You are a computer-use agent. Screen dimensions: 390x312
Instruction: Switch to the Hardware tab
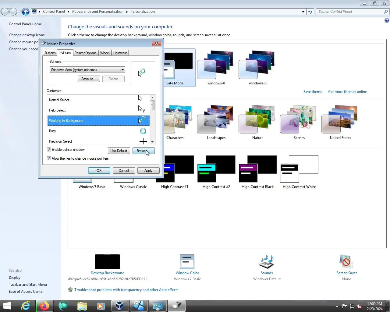(120, 53)
